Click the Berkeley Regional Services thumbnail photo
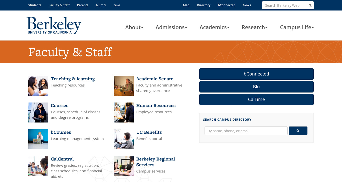342x182 pixels. [124, 166]
